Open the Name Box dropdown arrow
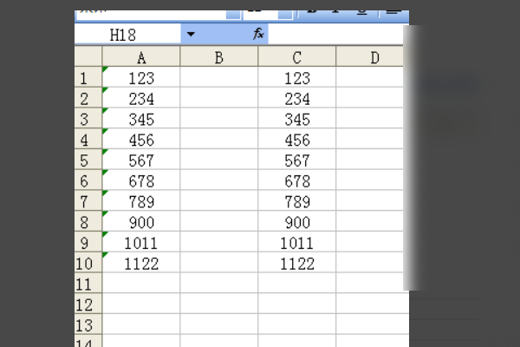The image size is (520, 347). pos(191,34)
